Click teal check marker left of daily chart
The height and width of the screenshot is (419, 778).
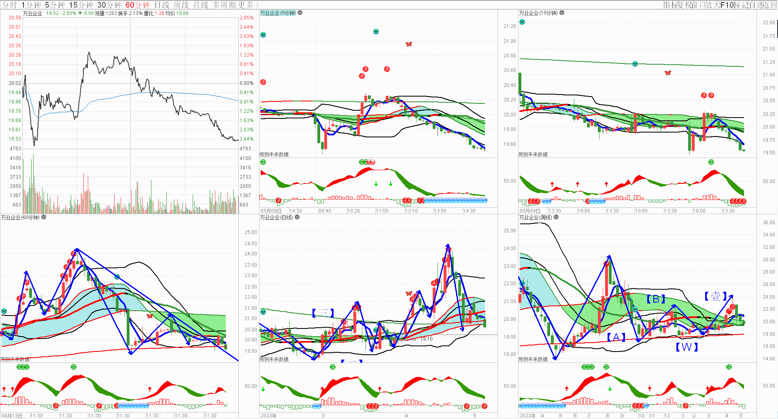coord(263,312)
